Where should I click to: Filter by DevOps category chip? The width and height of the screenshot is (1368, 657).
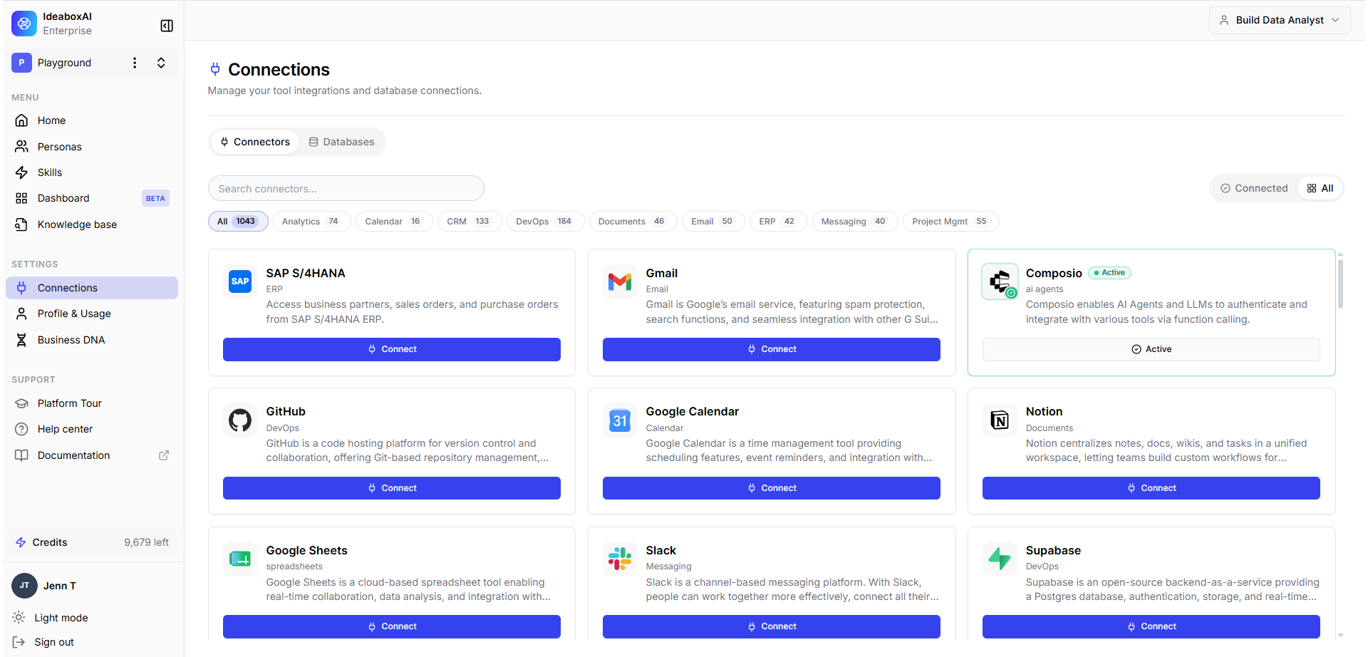click(545, 222)
